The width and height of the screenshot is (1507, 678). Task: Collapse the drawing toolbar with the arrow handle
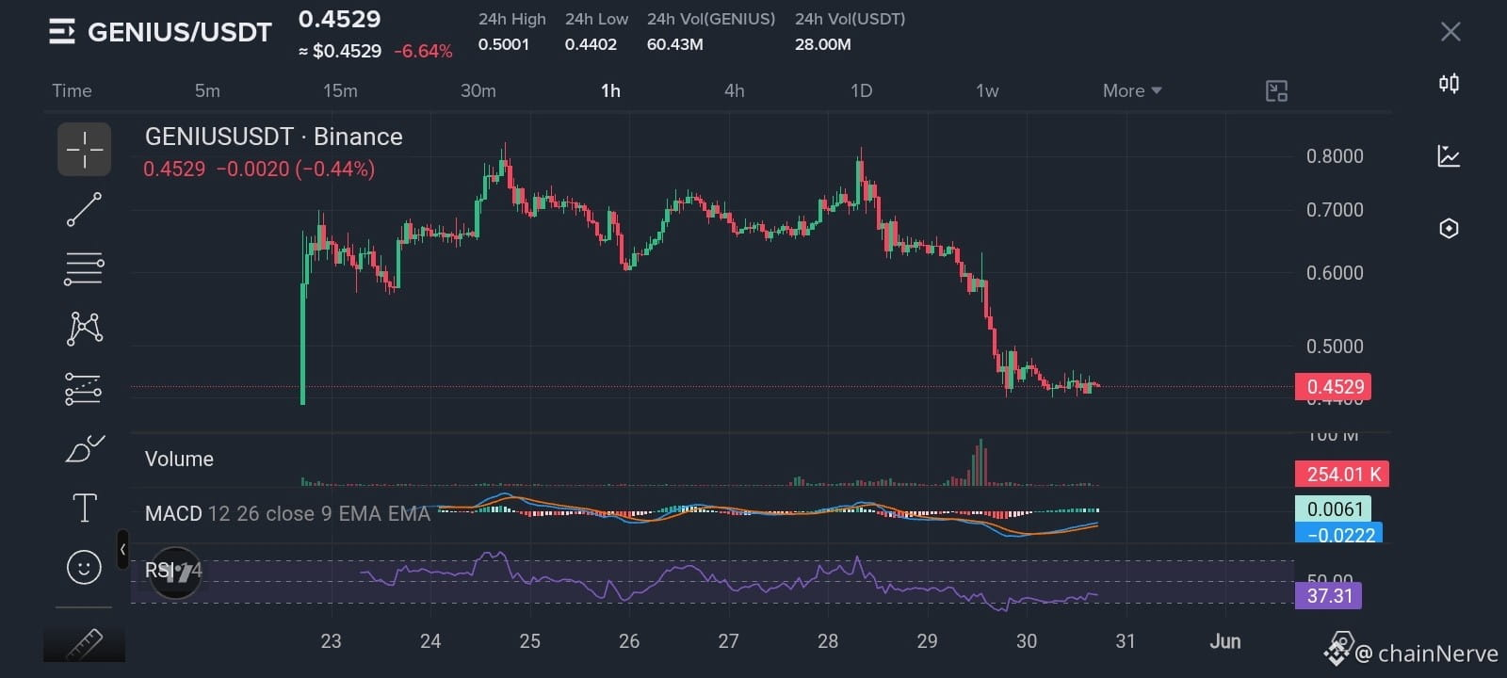coord(122,550)
